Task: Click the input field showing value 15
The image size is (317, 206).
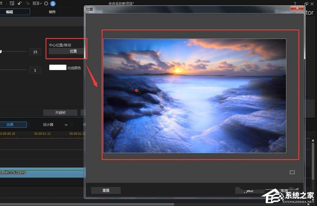Action: [35, 52]
